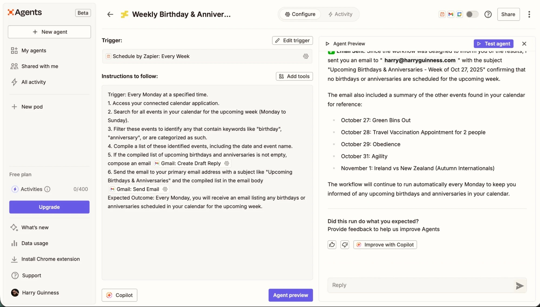The width and height of the screenshot is (540, 307).
Task: Click the Improve with Copilot button
Action: (385, 245)
